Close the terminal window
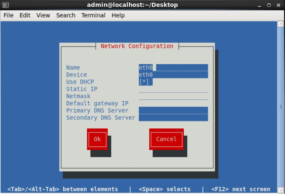 coord(278,5)
